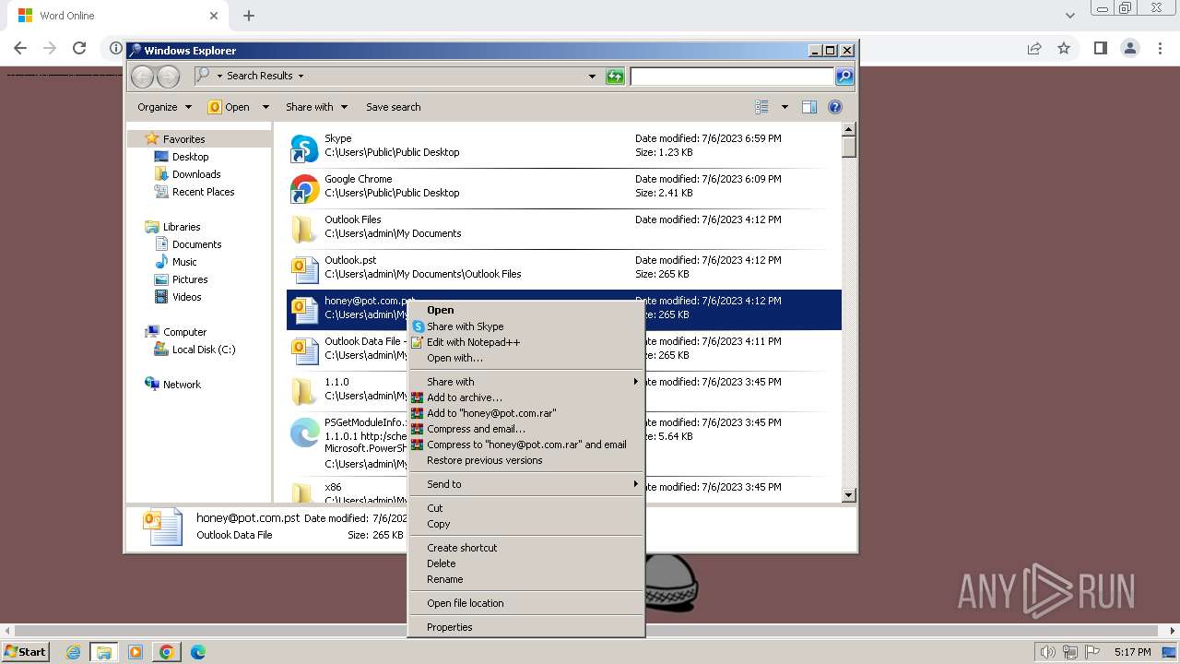Select the PSGetModuleInfo Edge file icon

point(305,432)
